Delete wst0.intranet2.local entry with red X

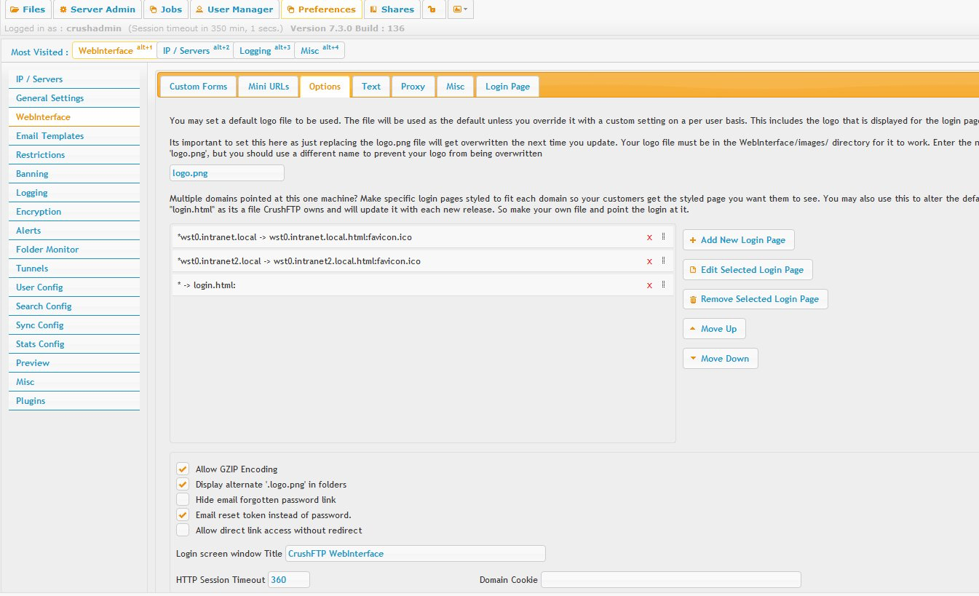click(x=649, y=261)
